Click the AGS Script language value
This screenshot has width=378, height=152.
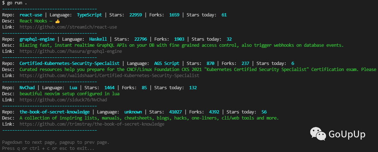pyautogui.click(x=167, y=64)
